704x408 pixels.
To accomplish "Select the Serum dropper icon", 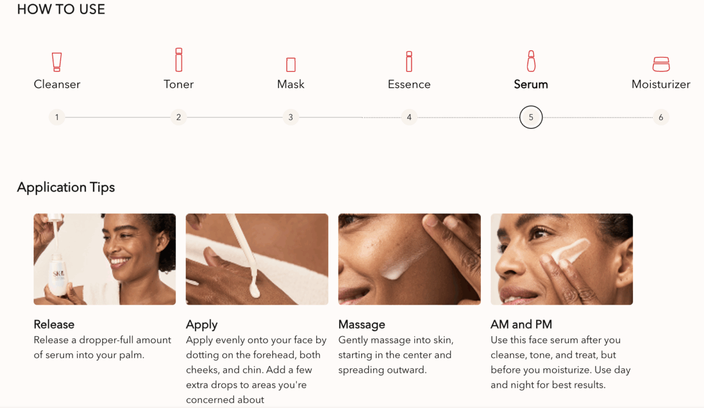I will click(x=531, y=61).
